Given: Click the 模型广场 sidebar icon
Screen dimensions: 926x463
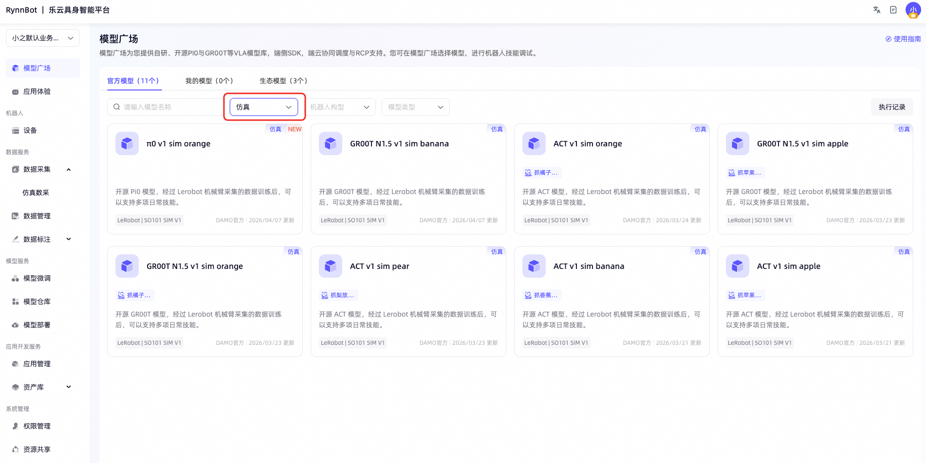Looking at the screenshot, I should coord(16,68).
